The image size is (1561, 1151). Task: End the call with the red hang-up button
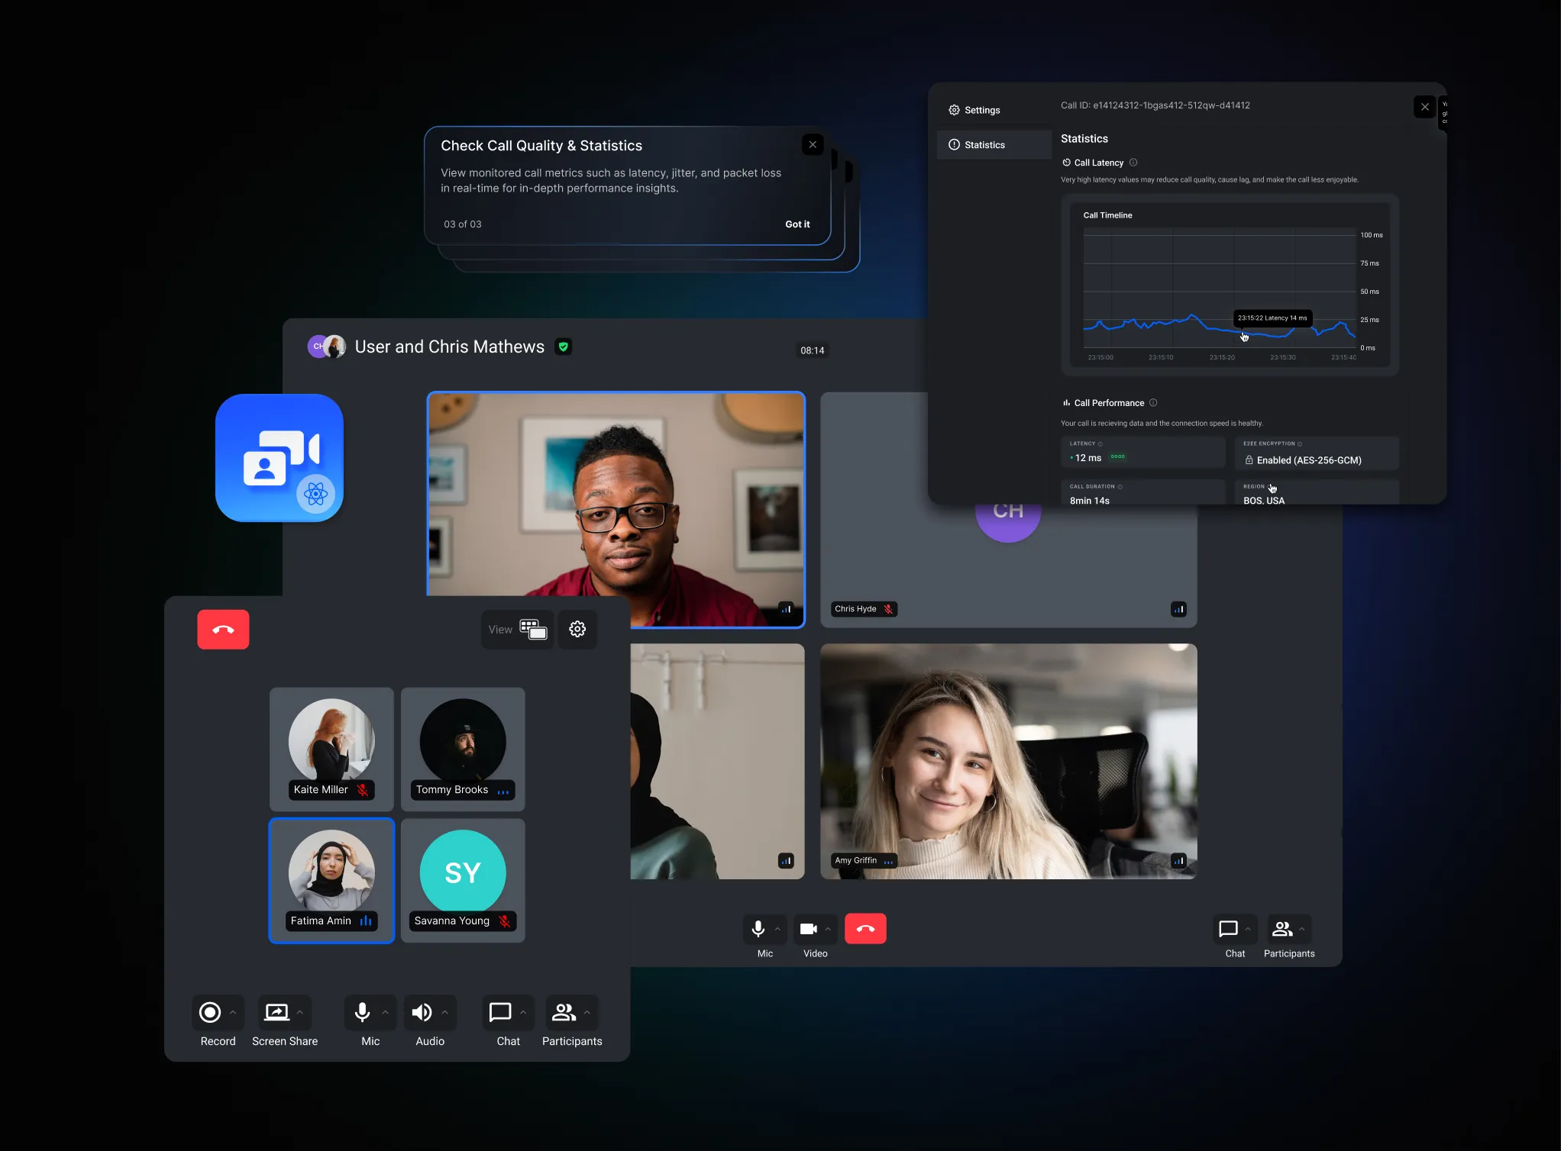865,929
